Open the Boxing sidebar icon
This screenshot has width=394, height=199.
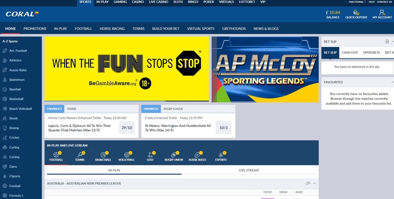(5, 128)
